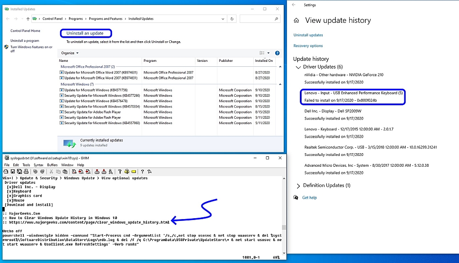Click the back arrow in Settings window
The width and height of the screenshot is (459, 263).
tap(294, 4)
